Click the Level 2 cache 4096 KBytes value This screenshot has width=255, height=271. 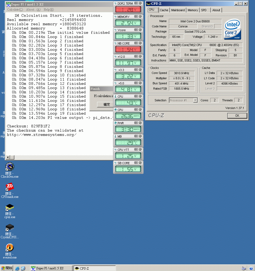tap(229, 84)
